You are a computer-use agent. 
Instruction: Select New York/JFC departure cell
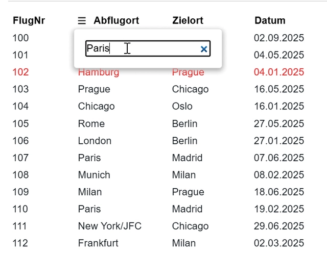[x=109, y=226]
